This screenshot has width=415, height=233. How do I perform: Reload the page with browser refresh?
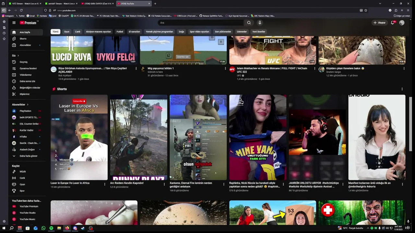pos(21,10)
